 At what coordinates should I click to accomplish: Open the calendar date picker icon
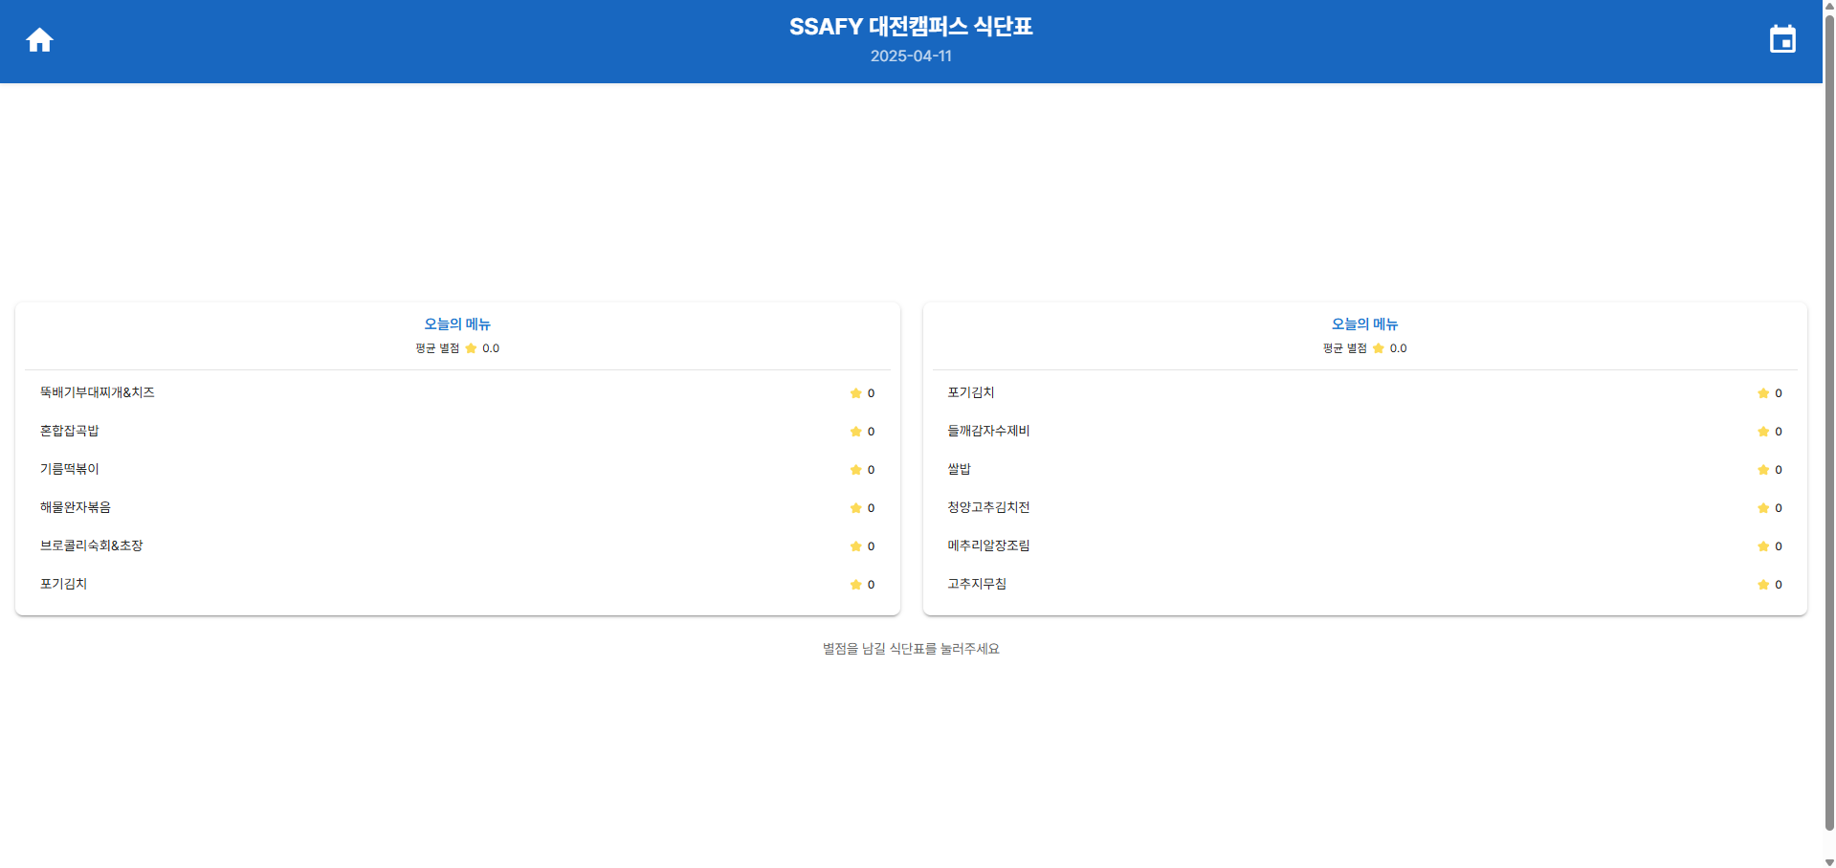click(1782, 39)
